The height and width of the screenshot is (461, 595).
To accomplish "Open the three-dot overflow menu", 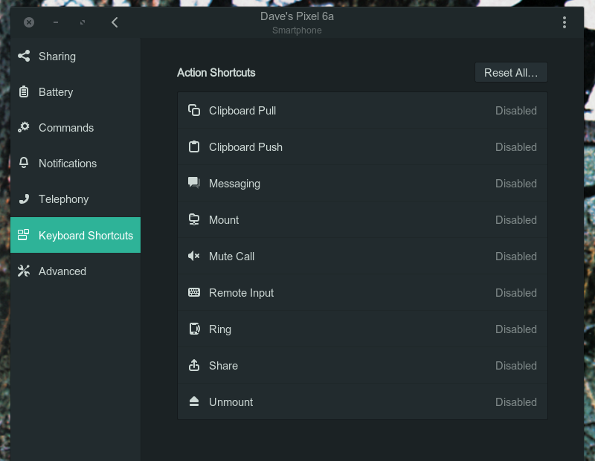I will click(565, 22).
